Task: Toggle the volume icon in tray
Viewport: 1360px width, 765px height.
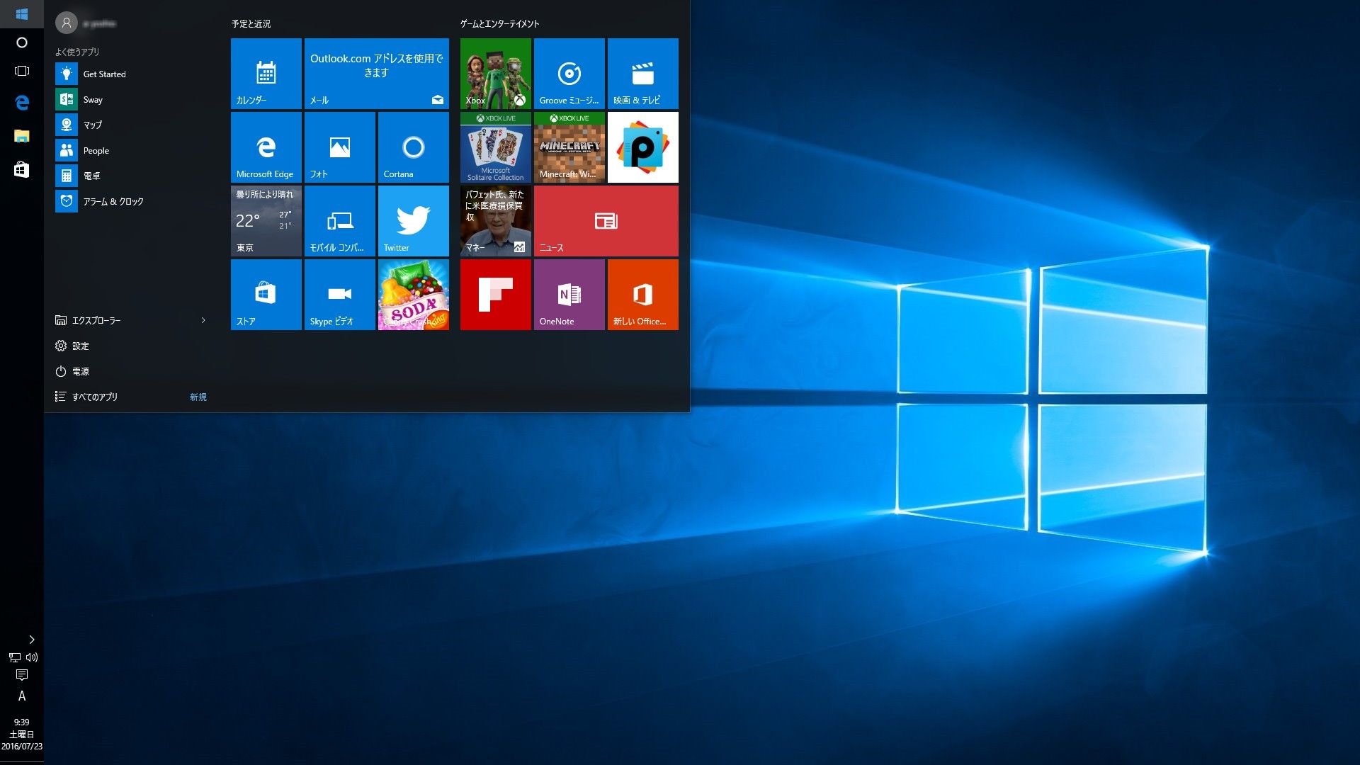Action: 31,657
